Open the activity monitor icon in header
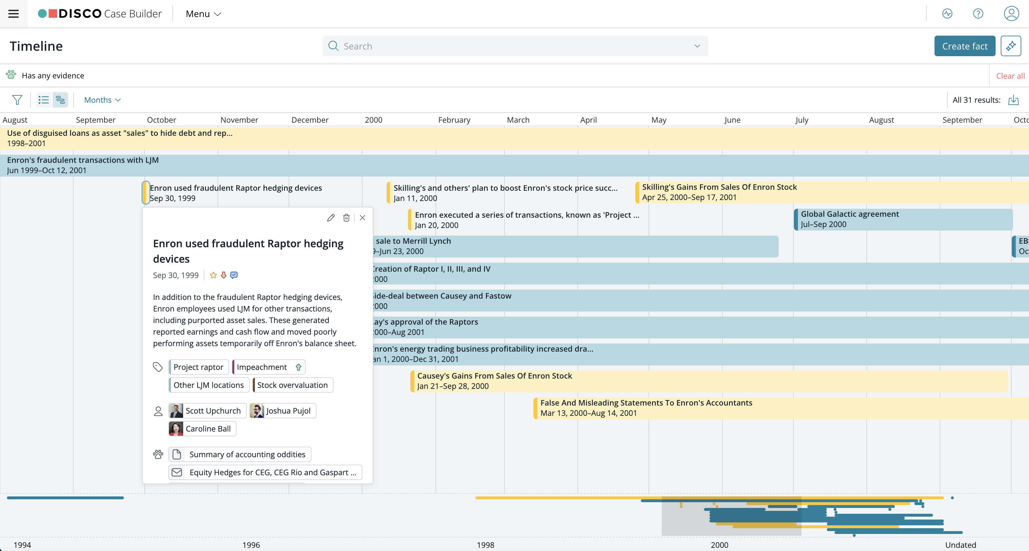The width and height of the screenshot is (1029, 551). [x=947, y=13]
